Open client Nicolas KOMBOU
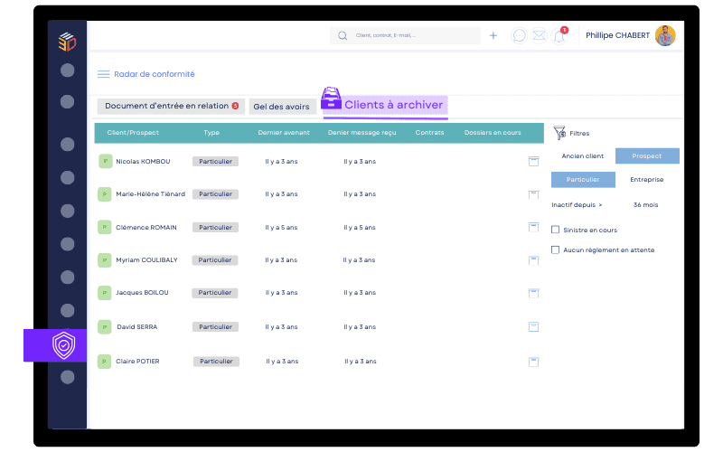Image resolution: width=723 pixels, height=452 pixels. [143, 162]
